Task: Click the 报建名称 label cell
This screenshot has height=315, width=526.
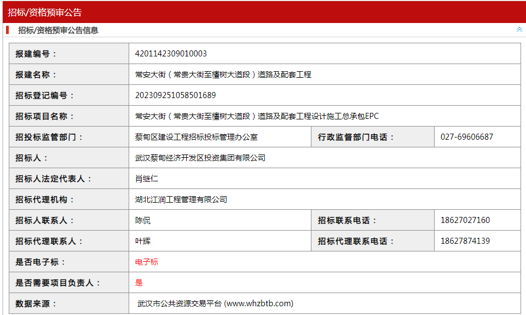Action: point(69,75)
